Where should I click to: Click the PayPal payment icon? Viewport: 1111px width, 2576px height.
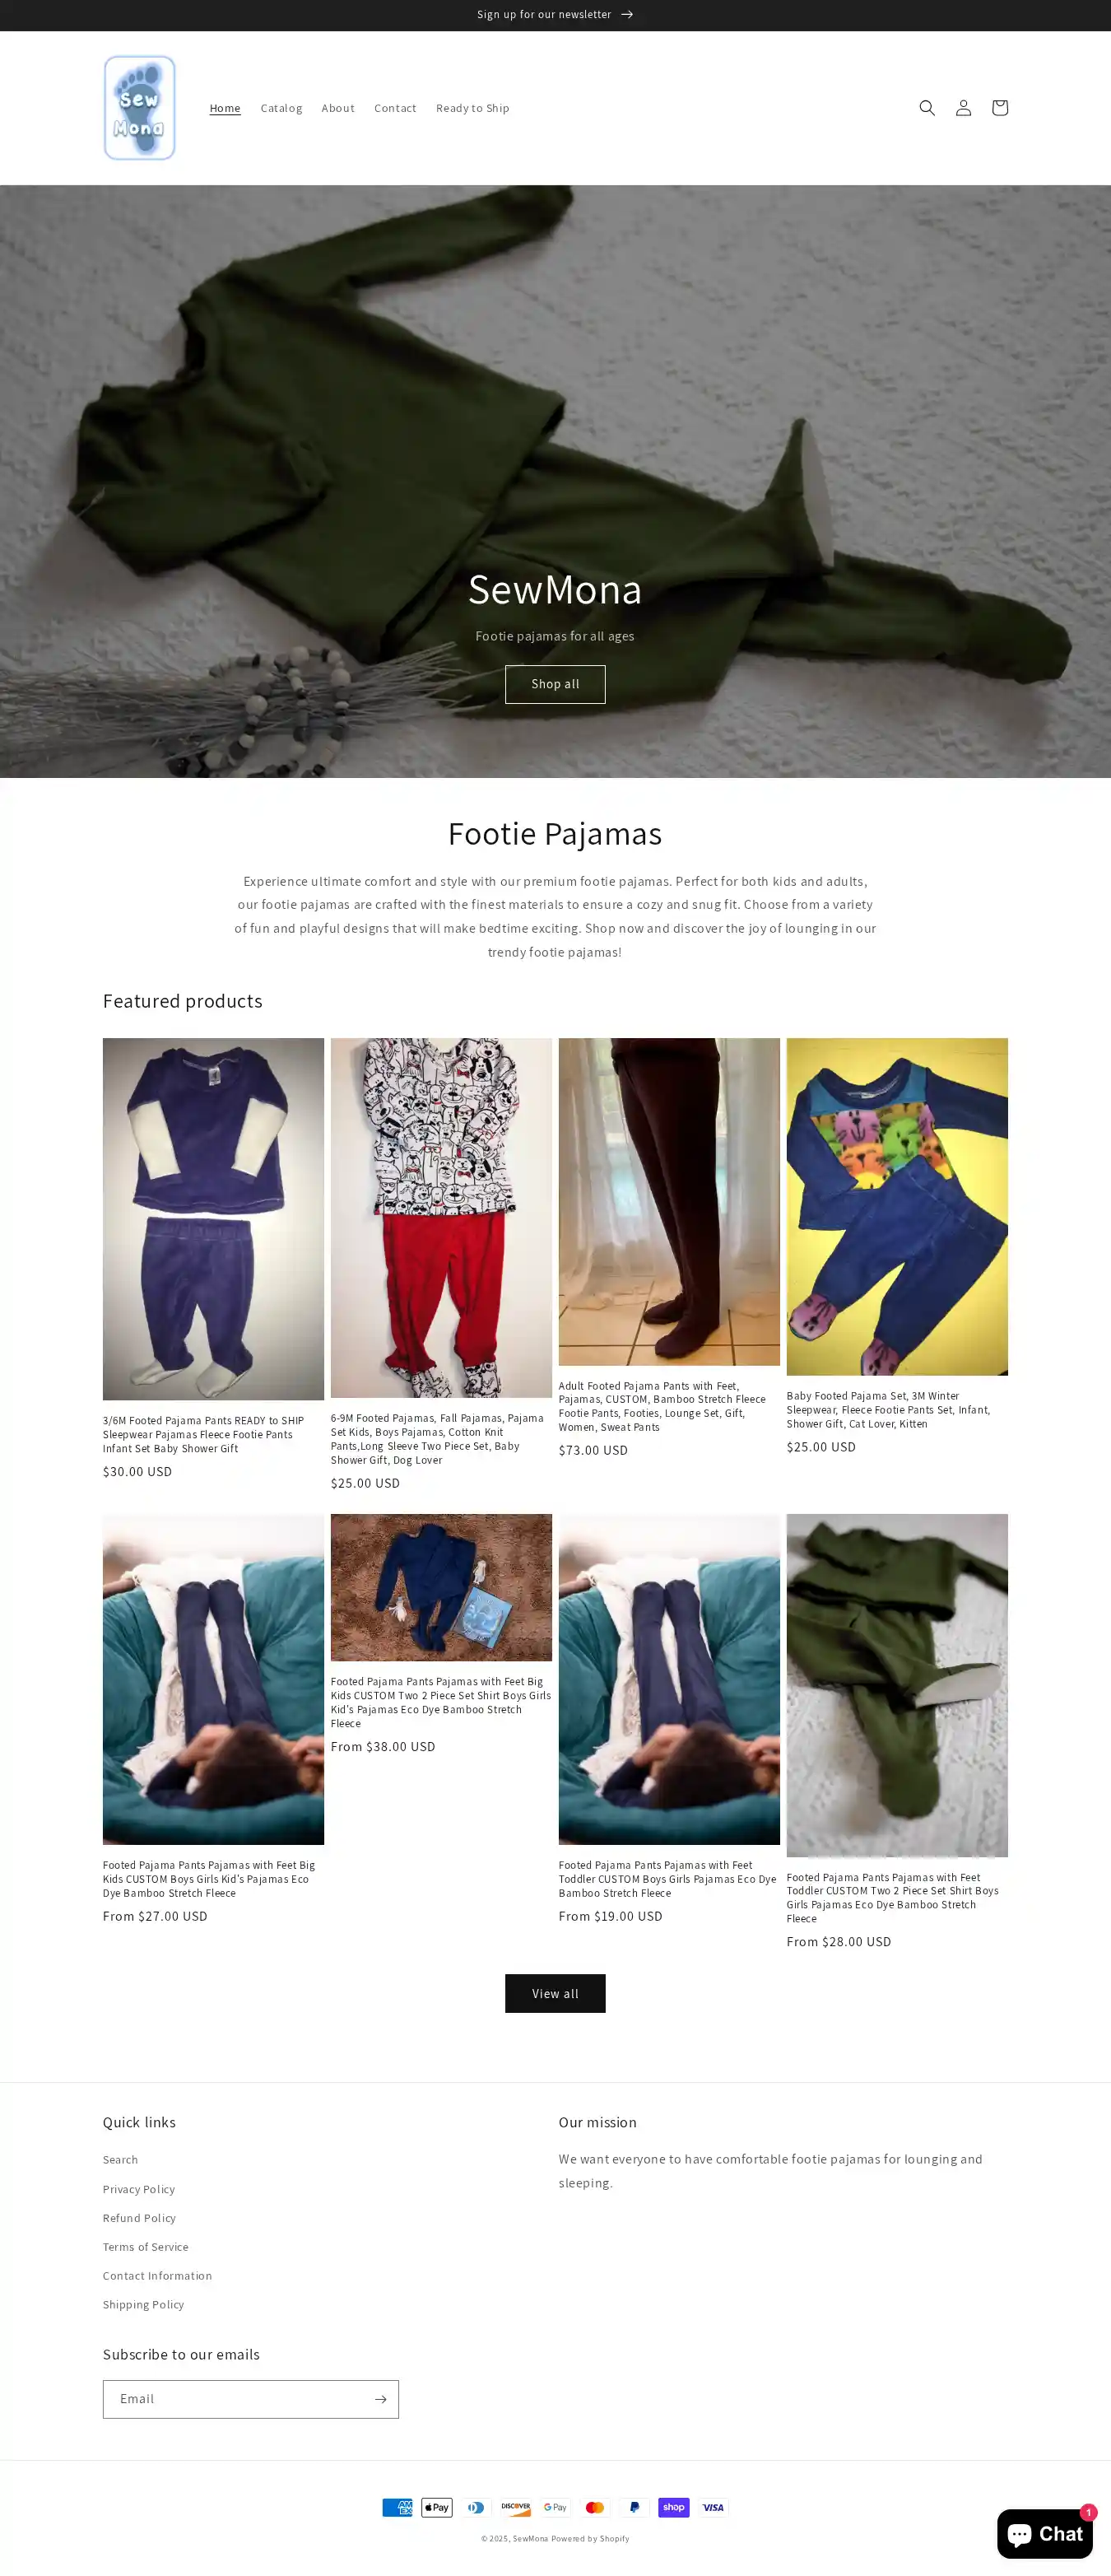click(x=634, y=2507)
